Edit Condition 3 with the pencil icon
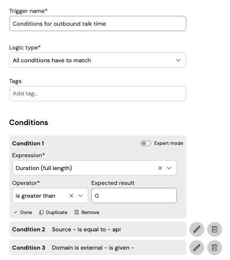230x260 pixels. 197,248
